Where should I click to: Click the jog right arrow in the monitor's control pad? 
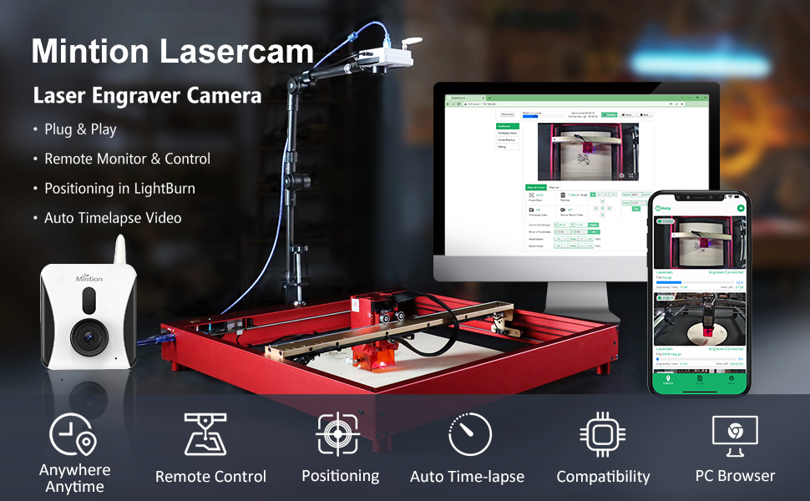[x=609, y=208]
